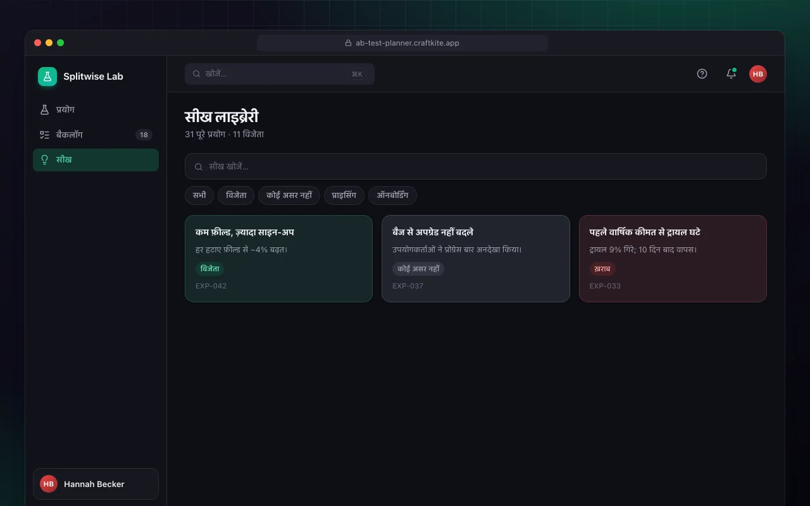Viewport: 810px width, 506px height.
Task: Click the HB avatar in top bar
Action: pos(758,74)
